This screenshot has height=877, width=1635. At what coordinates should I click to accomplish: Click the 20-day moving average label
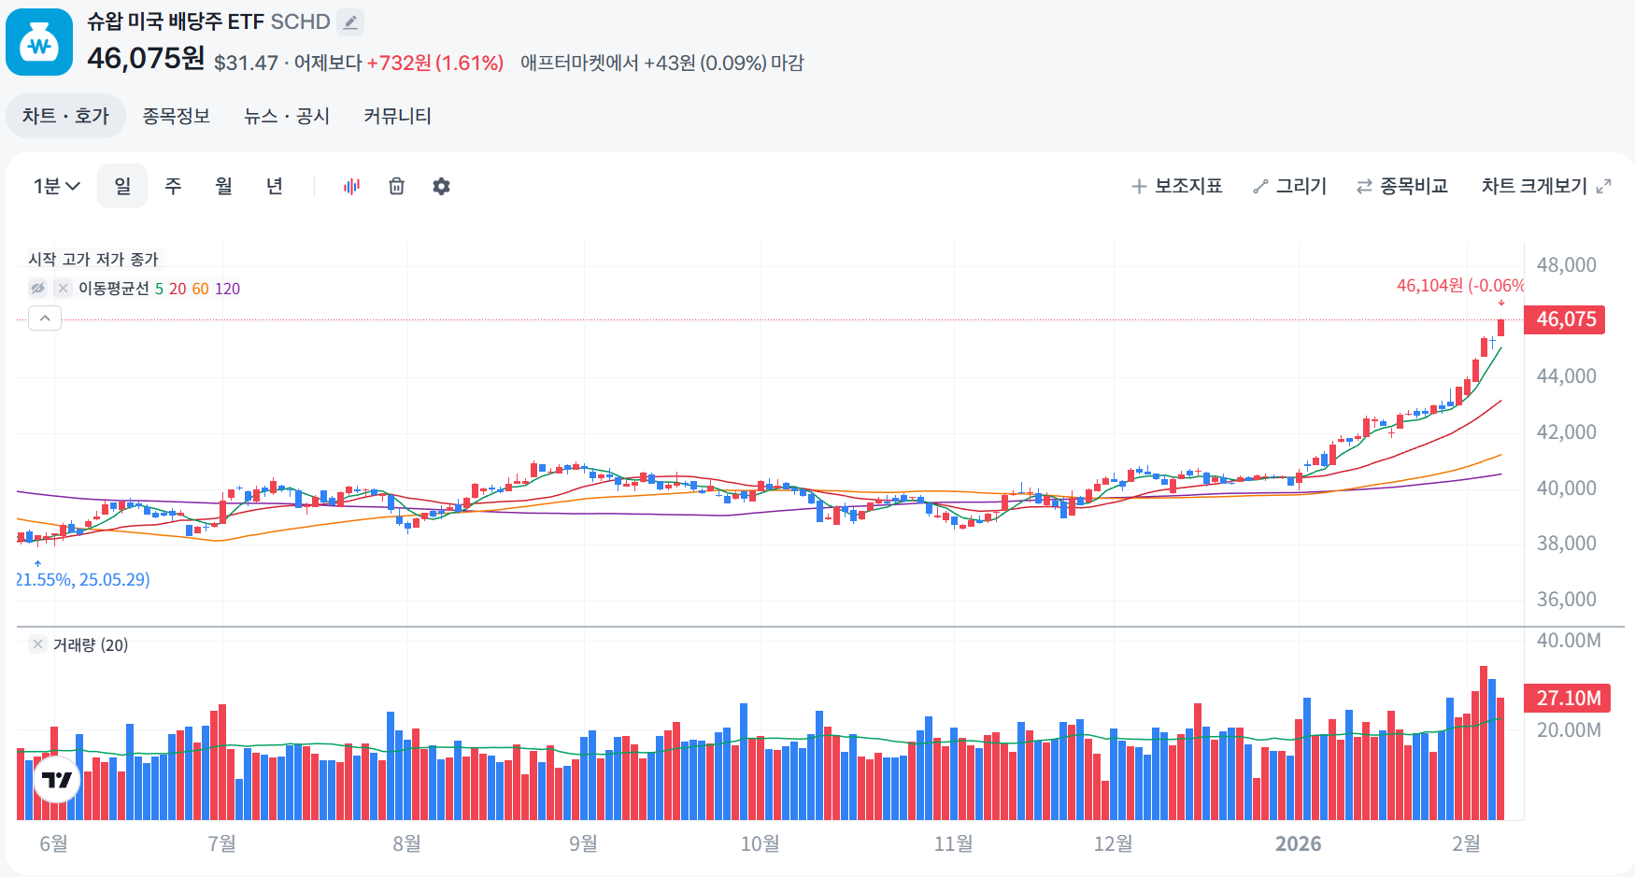click(x=178, y=289)
